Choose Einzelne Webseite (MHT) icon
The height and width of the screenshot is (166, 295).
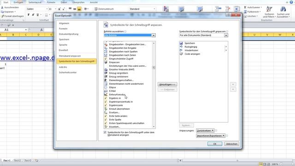(106, 70)
